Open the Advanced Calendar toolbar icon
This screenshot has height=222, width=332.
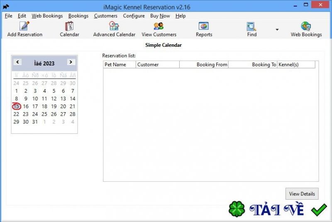(114, 26)
